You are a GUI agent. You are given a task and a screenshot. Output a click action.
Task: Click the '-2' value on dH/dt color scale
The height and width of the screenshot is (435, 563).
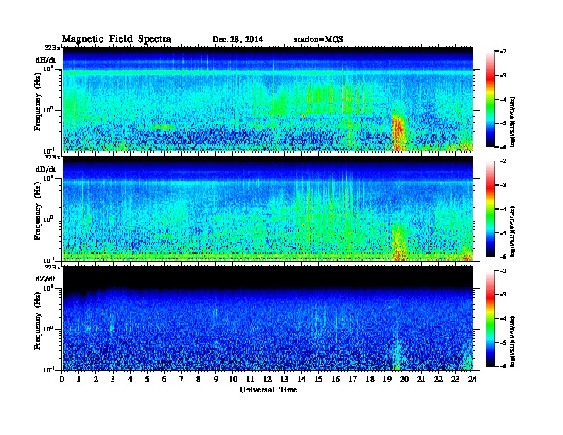click(x=503, y=52)
